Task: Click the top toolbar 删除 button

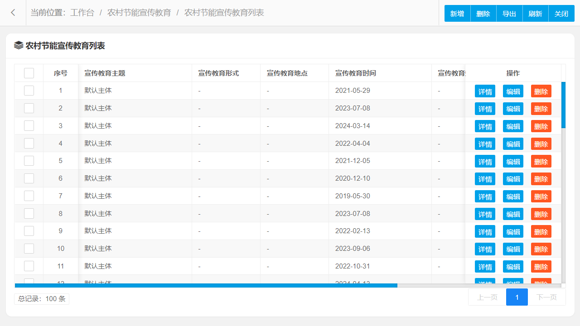Action: pos(483,14)
